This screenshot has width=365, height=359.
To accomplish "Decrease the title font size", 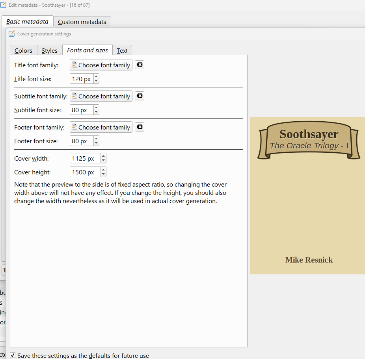I will point(96,81).
